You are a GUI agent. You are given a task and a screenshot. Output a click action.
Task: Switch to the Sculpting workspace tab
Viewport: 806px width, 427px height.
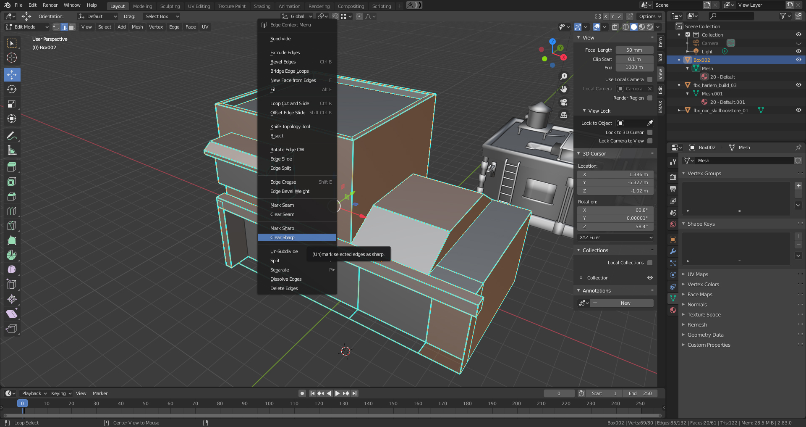click(170, 6)
